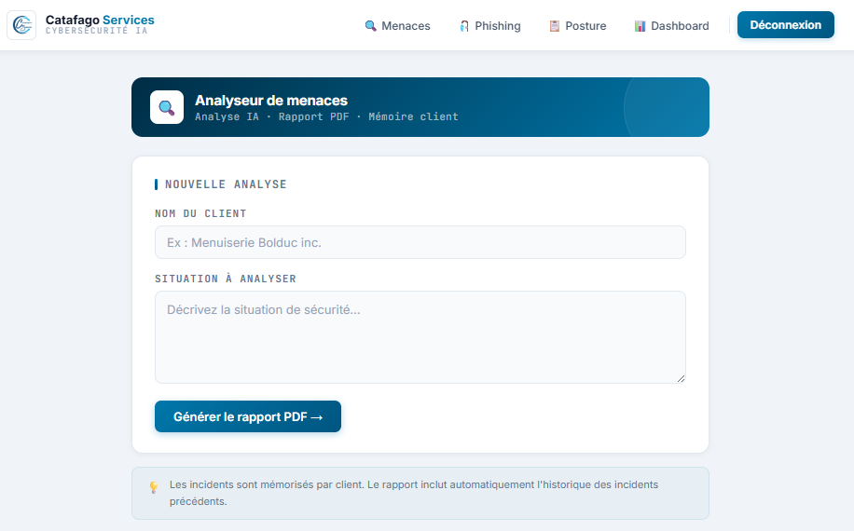854x531 pixels.
Task: Go to the Phishing section
Action: (x=489, y=25)
